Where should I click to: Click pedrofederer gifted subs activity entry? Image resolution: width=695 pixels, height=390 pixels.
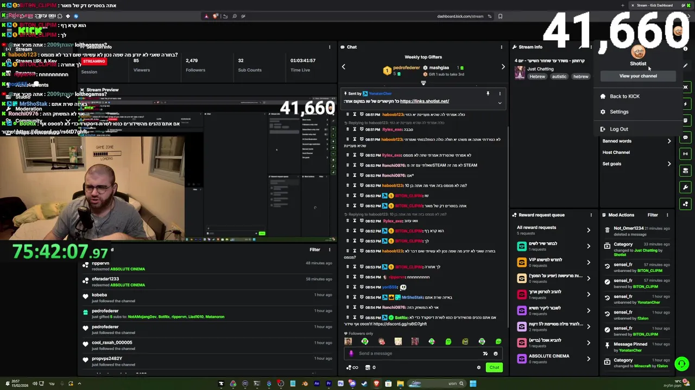pyautogui.click(x=206, y=314)
